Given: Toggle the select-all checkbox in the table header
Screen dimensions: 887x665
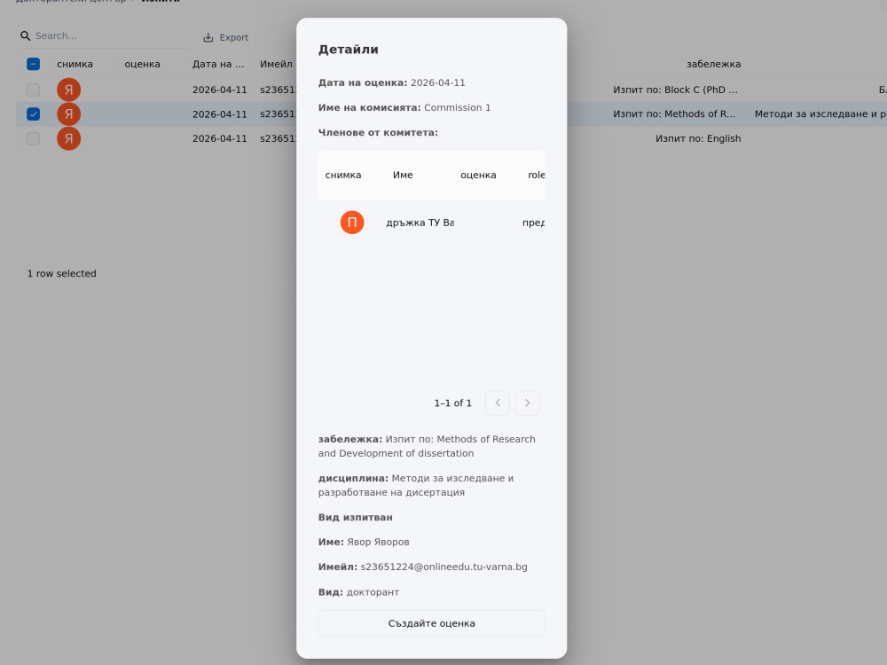Looking at the screenshot, I should click(x=34, y=64).
